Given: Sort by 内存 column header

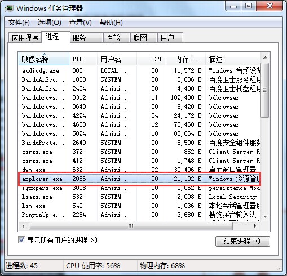Looking at the screenshot, I should coord(186,59).
